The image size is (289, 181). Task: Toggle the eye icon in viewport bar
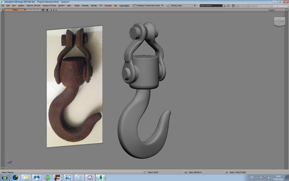[48, 10]
